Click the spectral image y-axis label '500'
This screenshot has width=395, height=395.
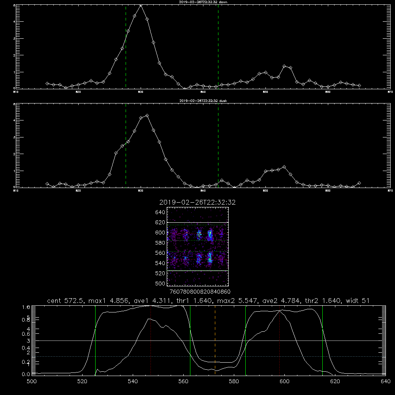tap(160, 283)
